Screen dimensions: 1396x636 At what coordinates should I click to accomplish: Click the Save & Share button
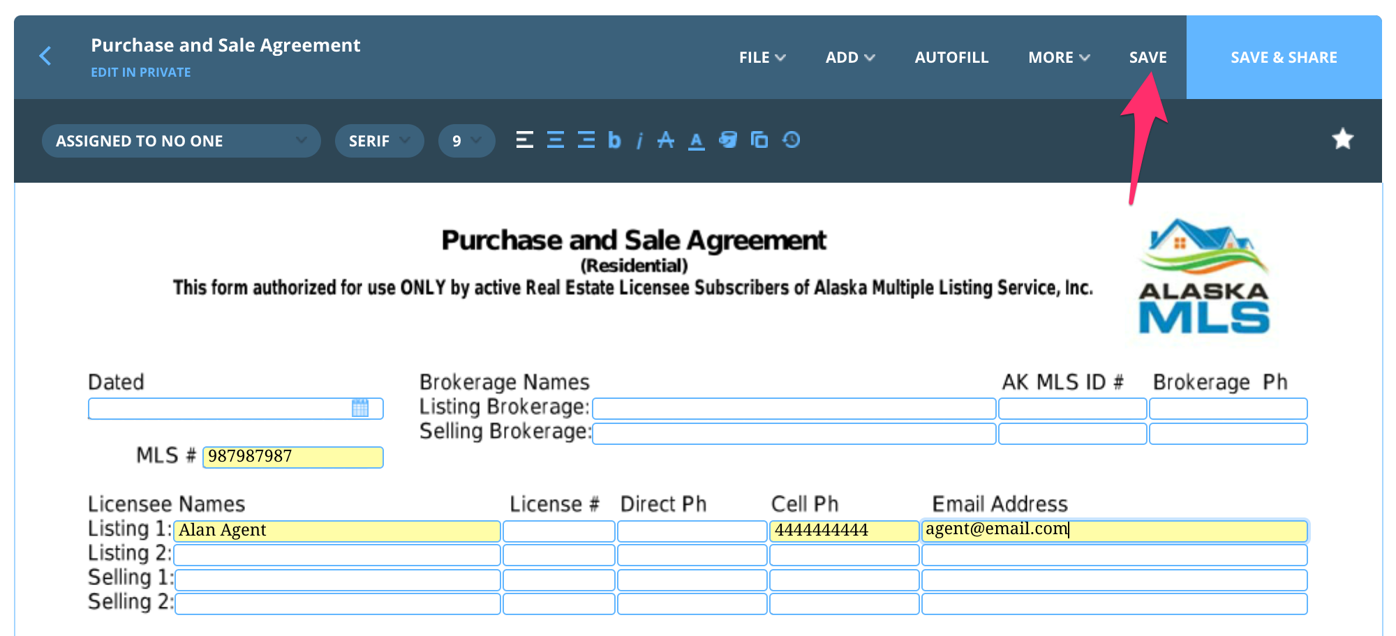[1284, 57]
